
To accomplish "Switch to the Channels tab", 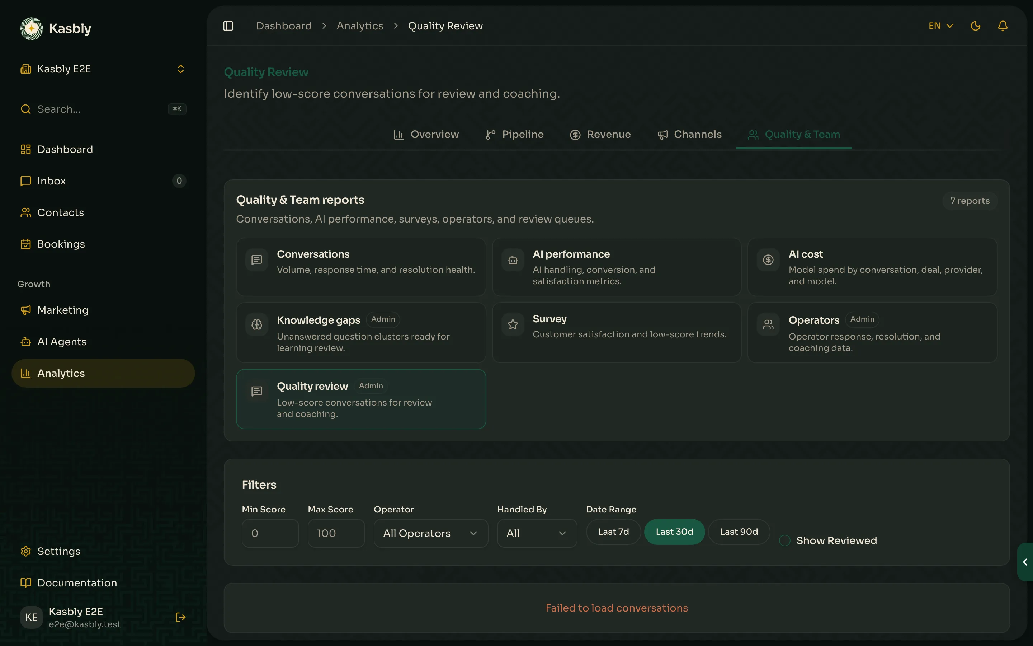I will 689,135.
